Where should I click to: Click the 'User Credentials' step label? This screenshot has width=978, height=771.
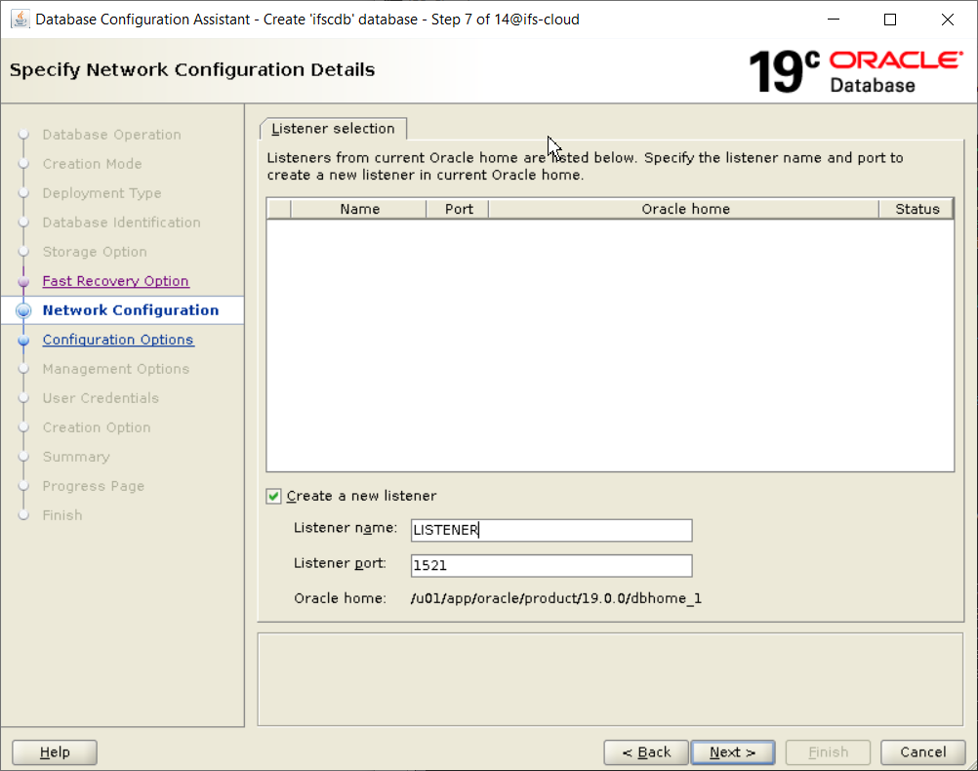pos(101,398)
